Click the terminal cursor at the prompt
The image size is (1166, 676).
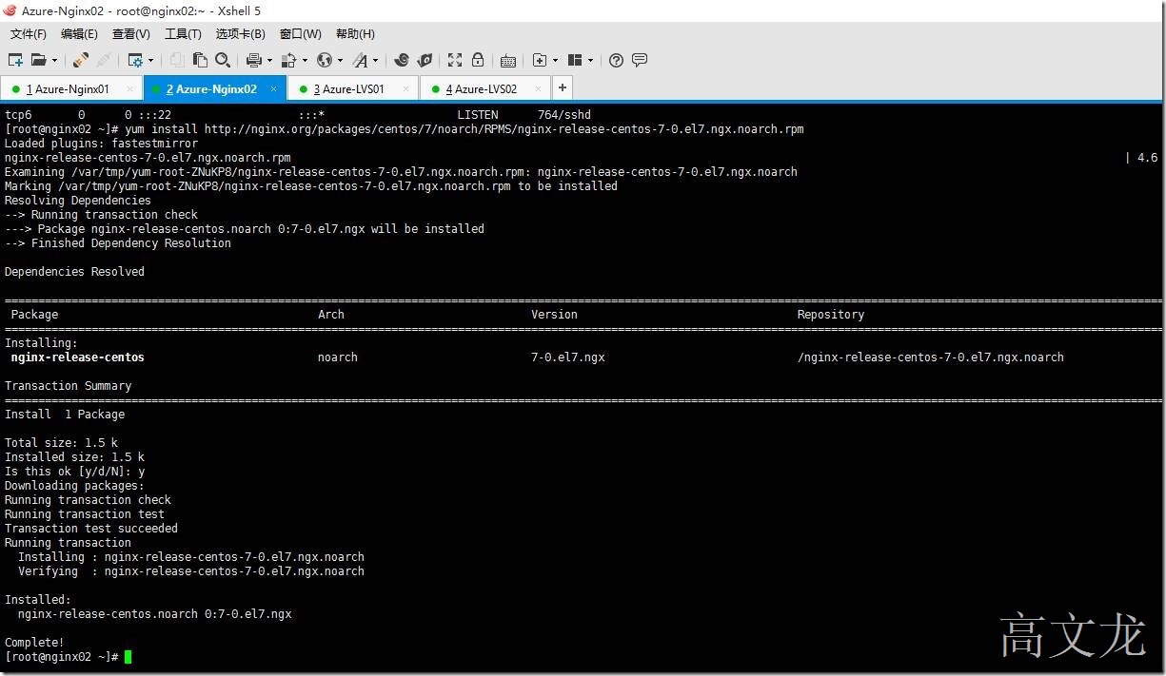click(x=128, y=657)
